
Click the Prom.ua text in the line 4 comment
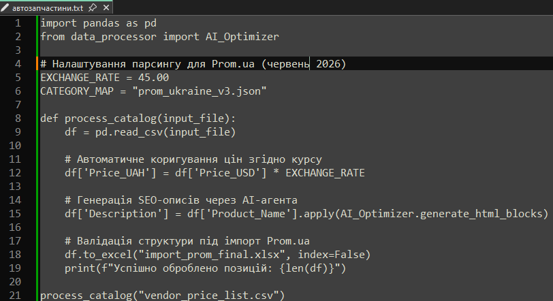click(233, 64)
